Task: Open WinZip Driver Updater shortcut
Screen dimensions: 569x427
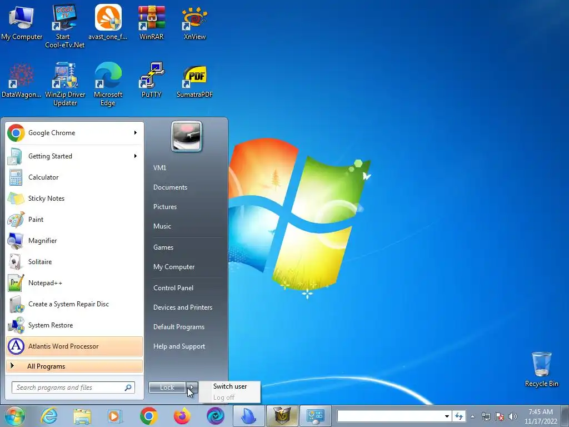Action: coord(65,85)
